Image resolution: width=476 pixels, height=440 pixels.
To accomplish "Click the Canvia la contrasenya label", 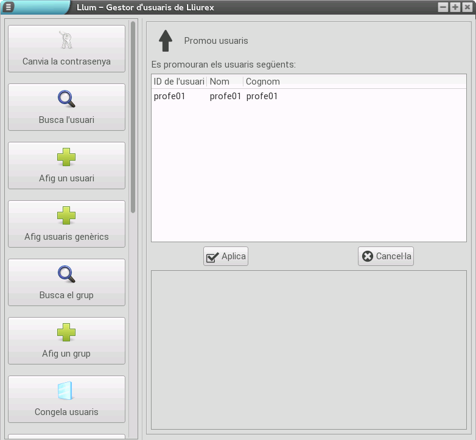I will pyautogui.click(x=66, y=61).
